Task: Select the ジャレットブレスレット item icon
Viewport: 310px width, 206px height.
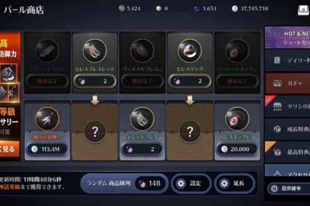Action: (143, 119)
